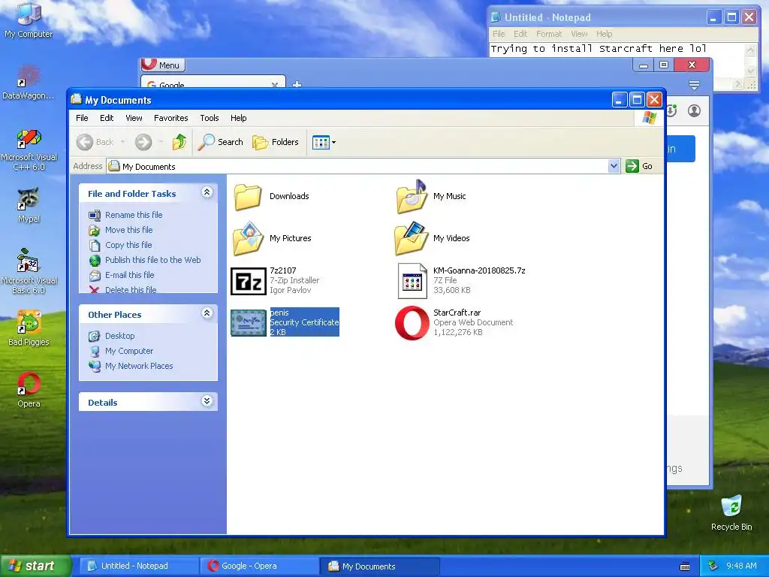Select the My Pictures folder icon
The height and width of the screenshot is (577, 769).
tap(248, 238)
